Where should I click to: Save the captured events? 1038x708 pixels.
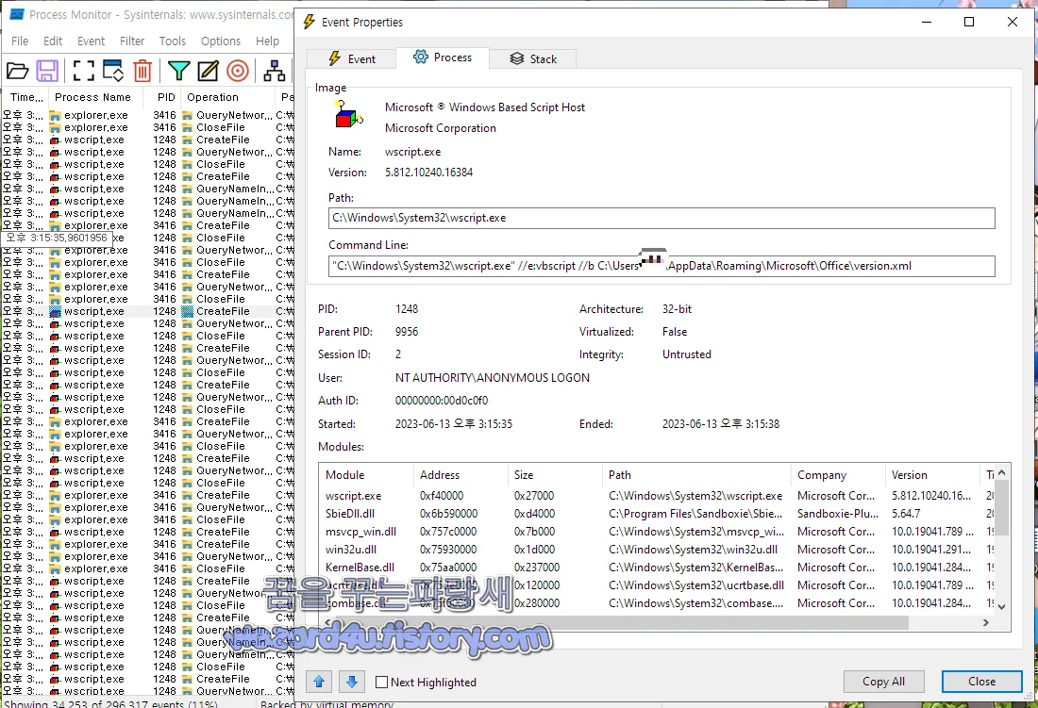pyautogui.click(x=47, y=70)
